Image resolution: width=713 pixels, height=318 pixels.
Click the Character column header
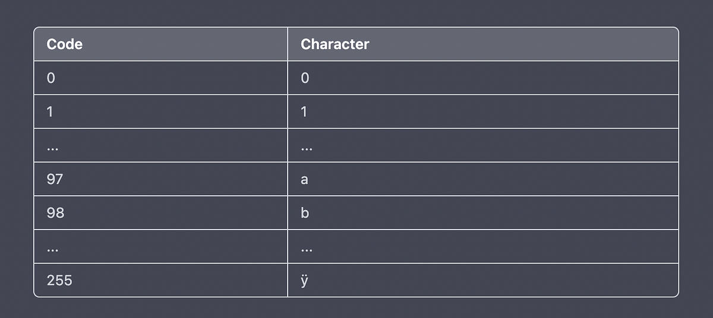(x=335, y=44)
